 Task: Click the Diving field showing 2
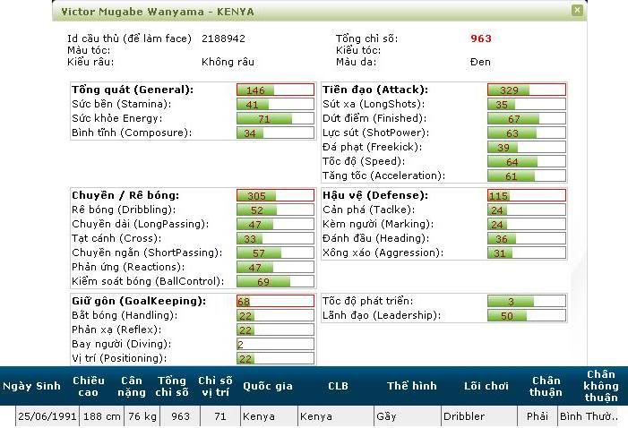coord(275,344)
